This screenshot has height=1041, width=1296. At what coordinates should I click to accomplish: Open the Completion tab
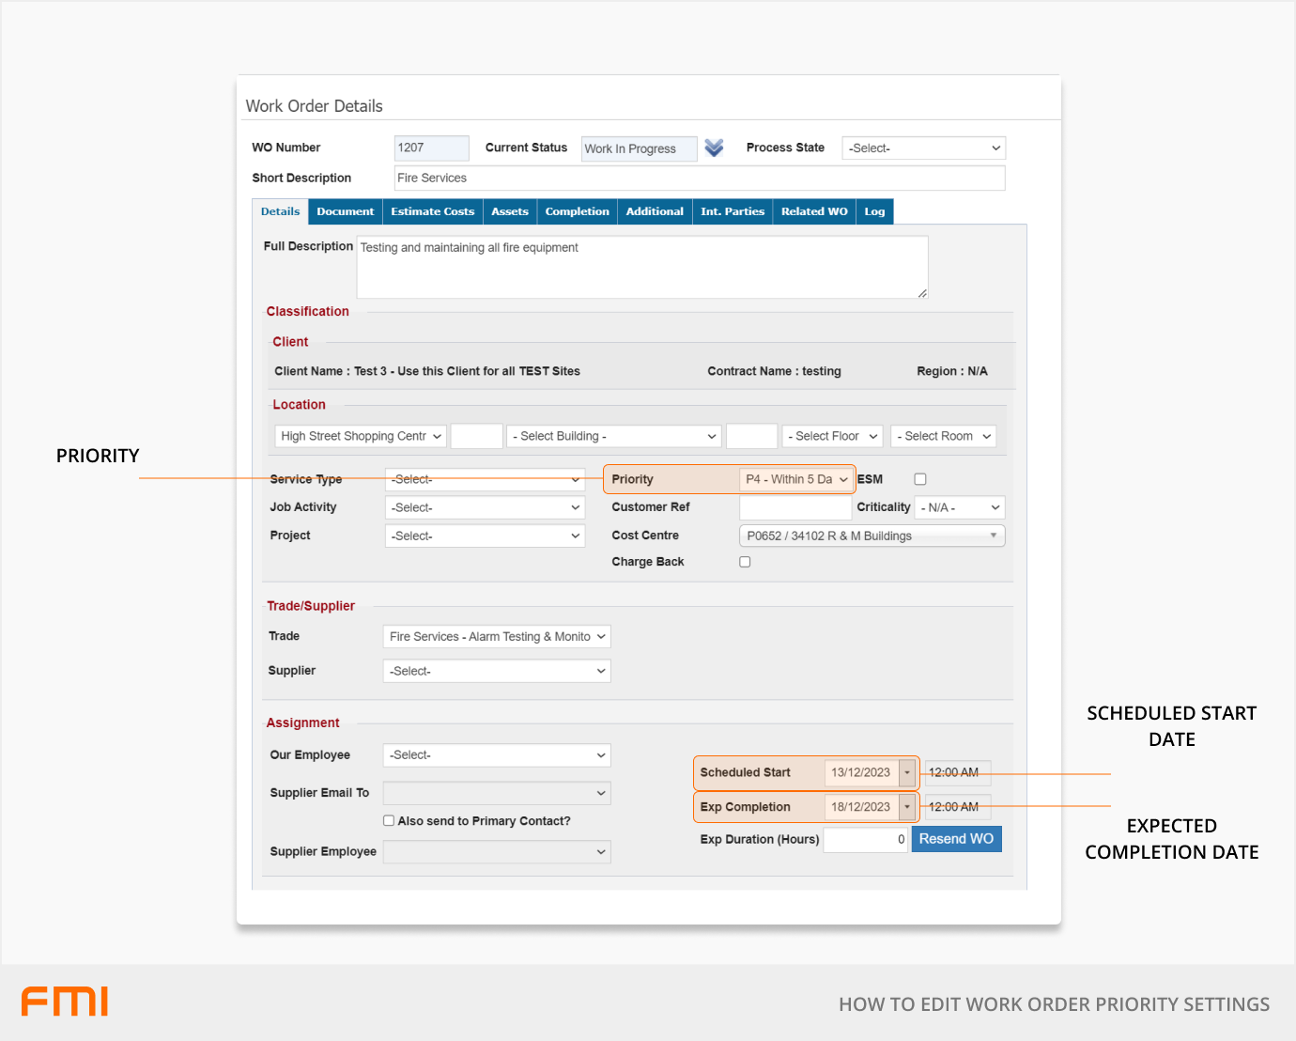(577, 211)
